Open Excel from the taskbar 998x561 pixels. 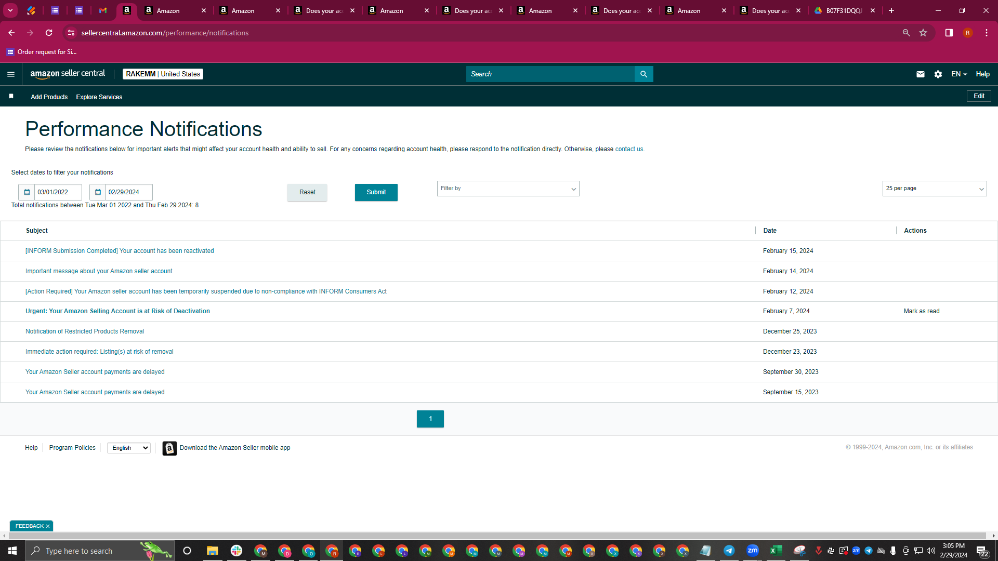(776, 551)
